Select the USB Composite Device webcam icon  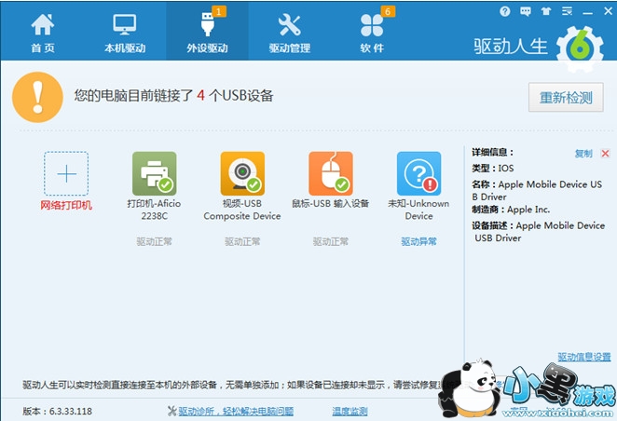coord(242,173)
